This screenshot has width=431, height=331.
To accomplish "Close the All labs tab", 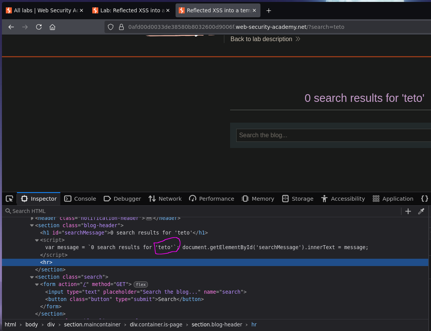I will [81, 10].
